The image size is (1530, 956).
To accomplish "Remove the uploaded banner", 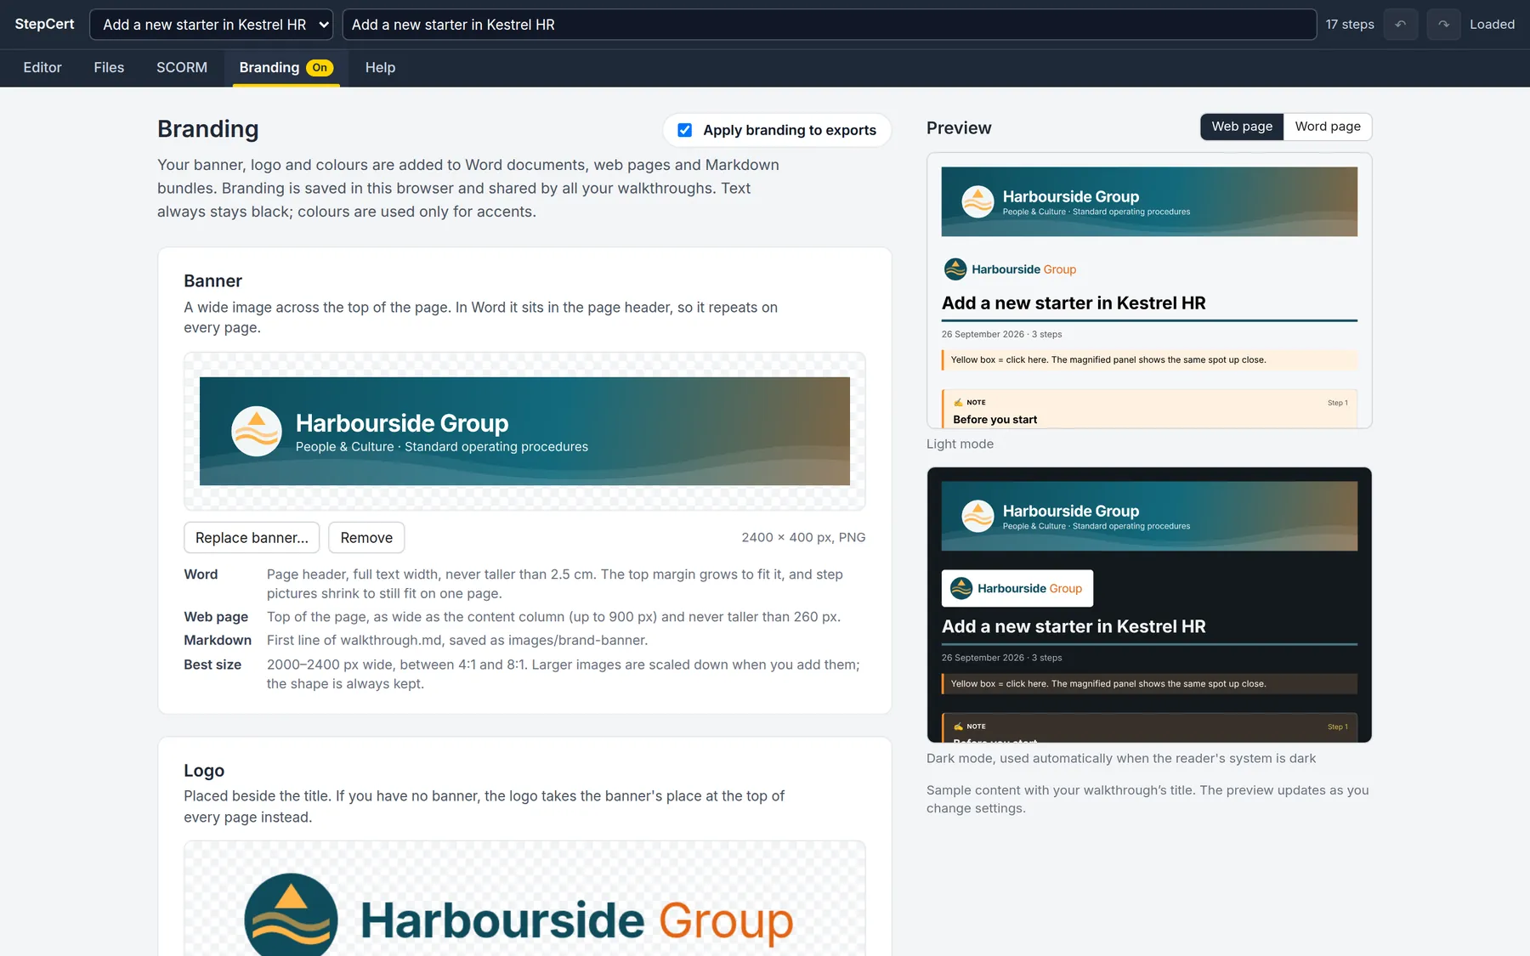I will [366, 538].
